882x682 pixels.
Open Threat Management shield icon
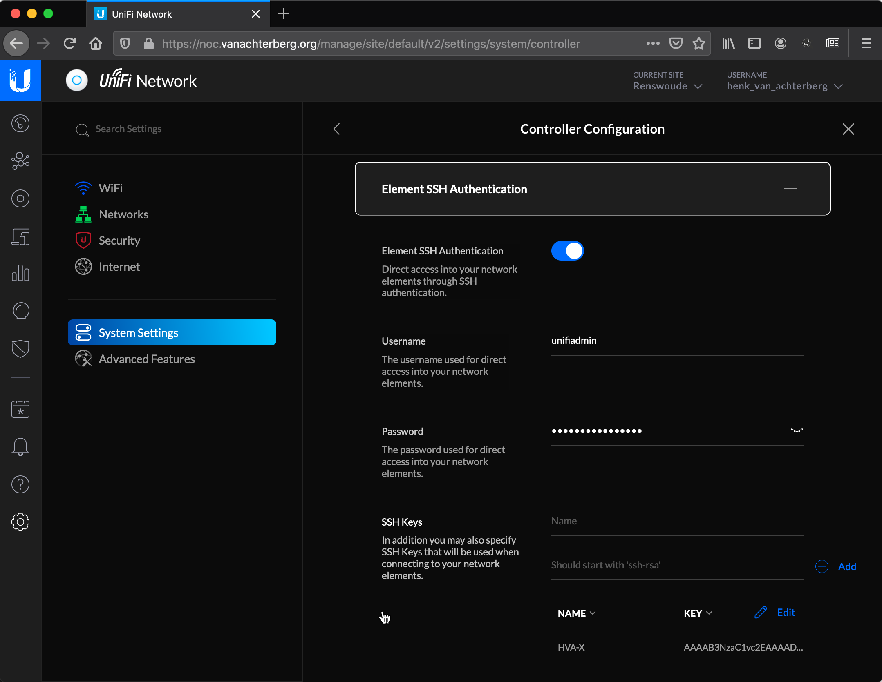click(20, 348)
